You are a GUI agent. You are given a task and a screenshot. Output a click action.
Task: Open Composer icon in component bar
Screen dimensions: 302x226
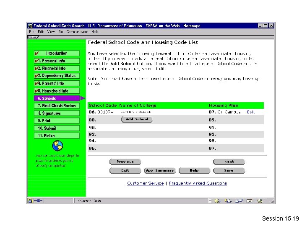260,201
